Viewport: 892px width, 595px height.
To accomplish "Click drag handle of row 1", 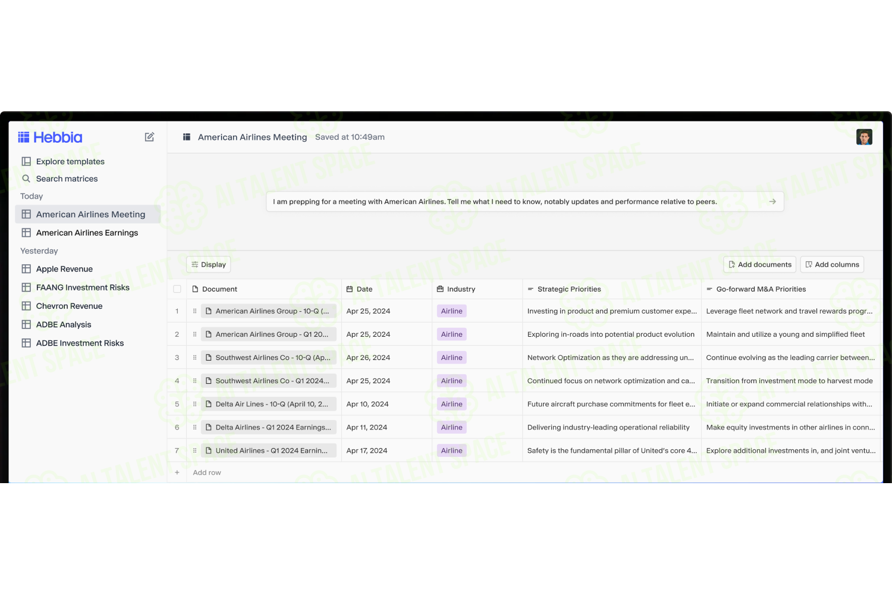I will pyautogui.click(x=194, y=311).
